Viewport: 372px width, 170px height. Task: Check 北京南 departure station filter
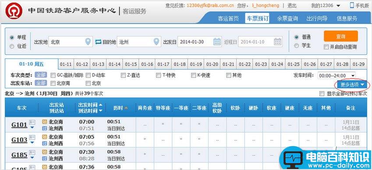53,83
